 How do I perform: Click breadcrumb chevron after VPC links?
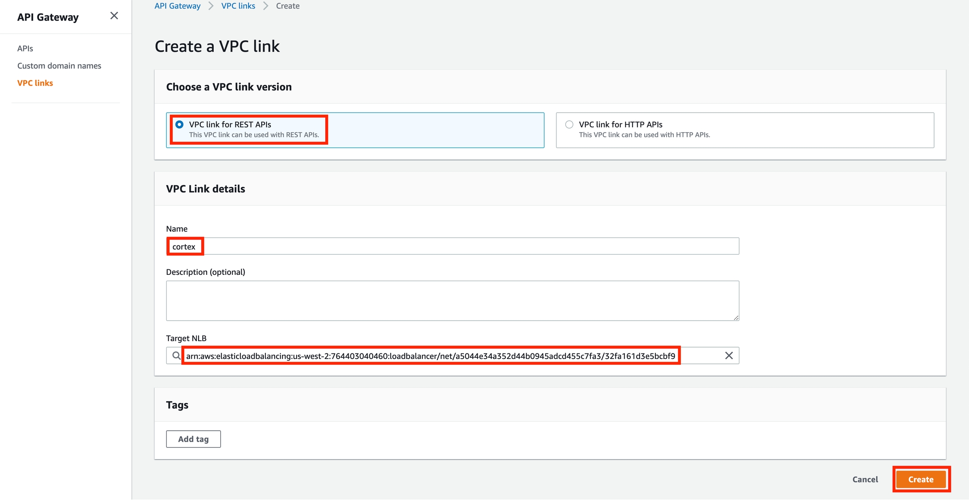[266, 6]
